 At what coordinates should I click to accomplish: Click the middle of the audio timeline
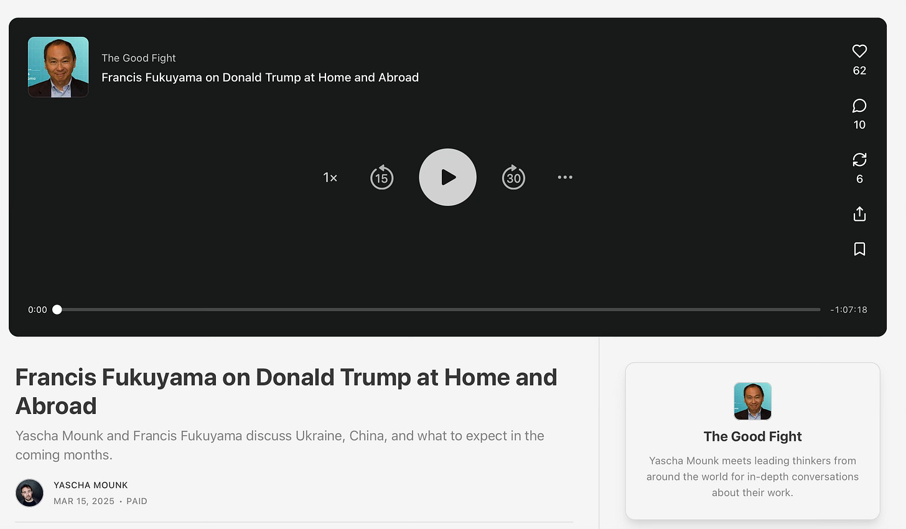(x=439, y=310)
